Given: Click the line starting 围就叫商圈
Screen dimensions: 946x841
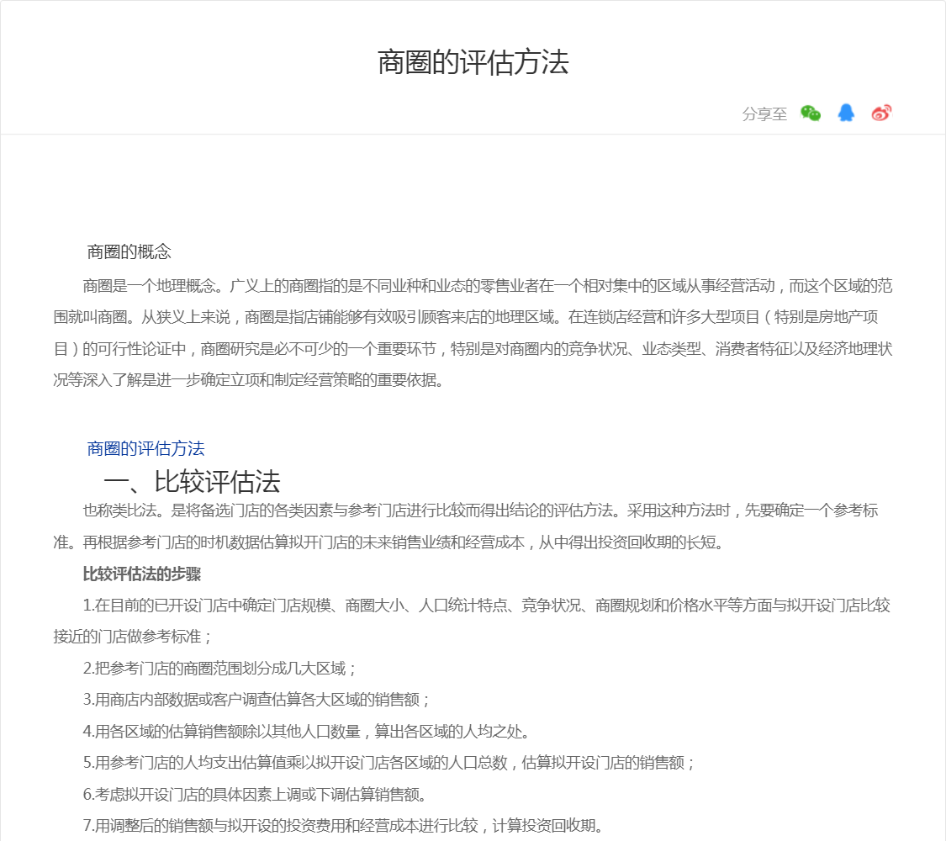Looking at the screenshot, I should pos(465,317).
